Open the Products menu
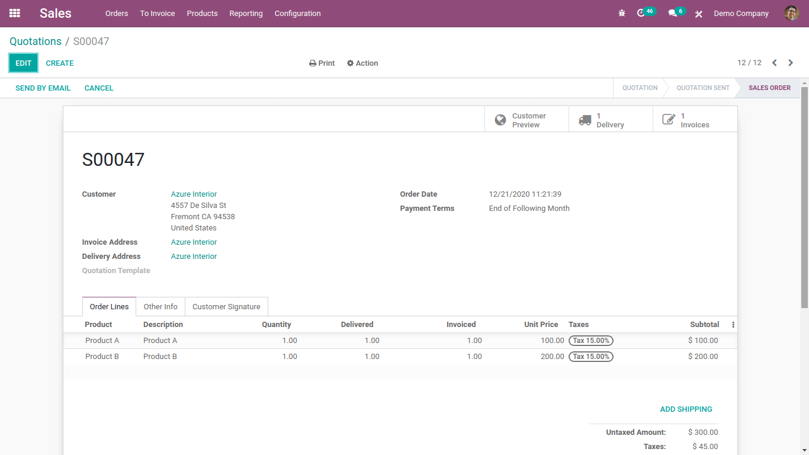This screenshot has height=455, width=809. pos(202,14)
